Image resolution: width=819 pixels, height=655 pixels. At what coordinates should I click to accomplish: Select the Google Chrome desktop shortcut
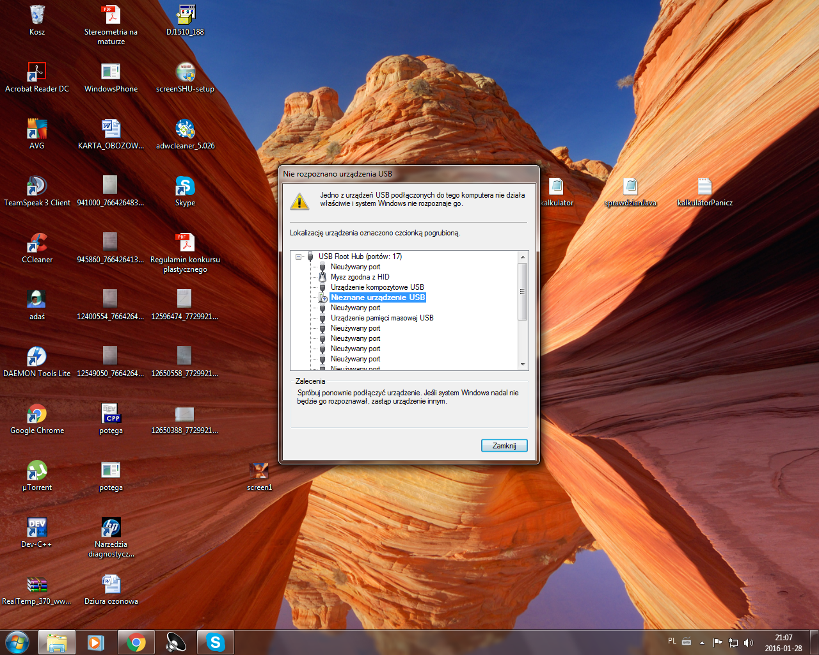pyautogui.click(x=37, y=414)
